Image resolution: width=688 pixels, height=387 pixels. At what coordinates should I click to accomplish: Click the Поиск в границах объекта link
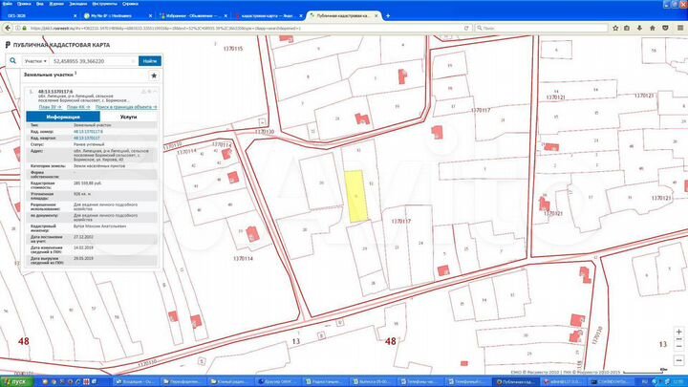tap(133, 107)
